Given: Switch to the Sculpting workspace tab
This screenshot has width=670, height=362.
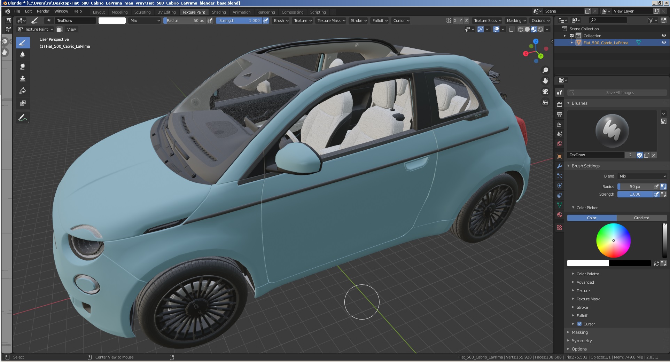Looking at the screenshot, I should pos(142,12).
